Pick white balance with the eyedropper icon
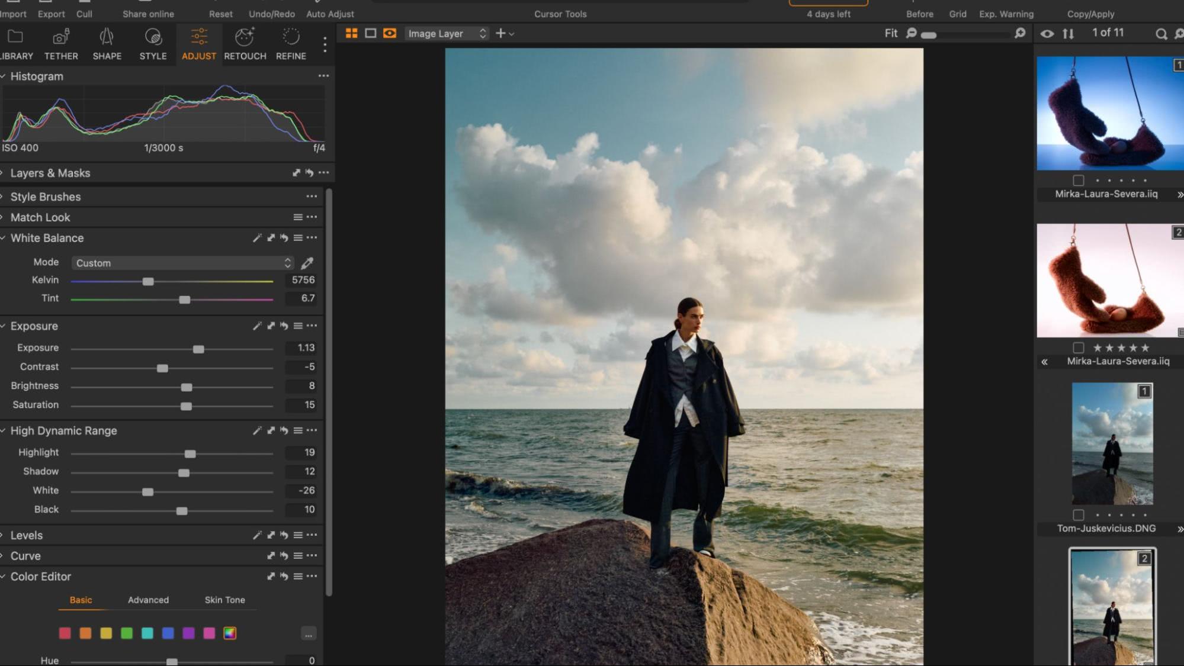Screen dimensions: 1184x666 [306, 263]
